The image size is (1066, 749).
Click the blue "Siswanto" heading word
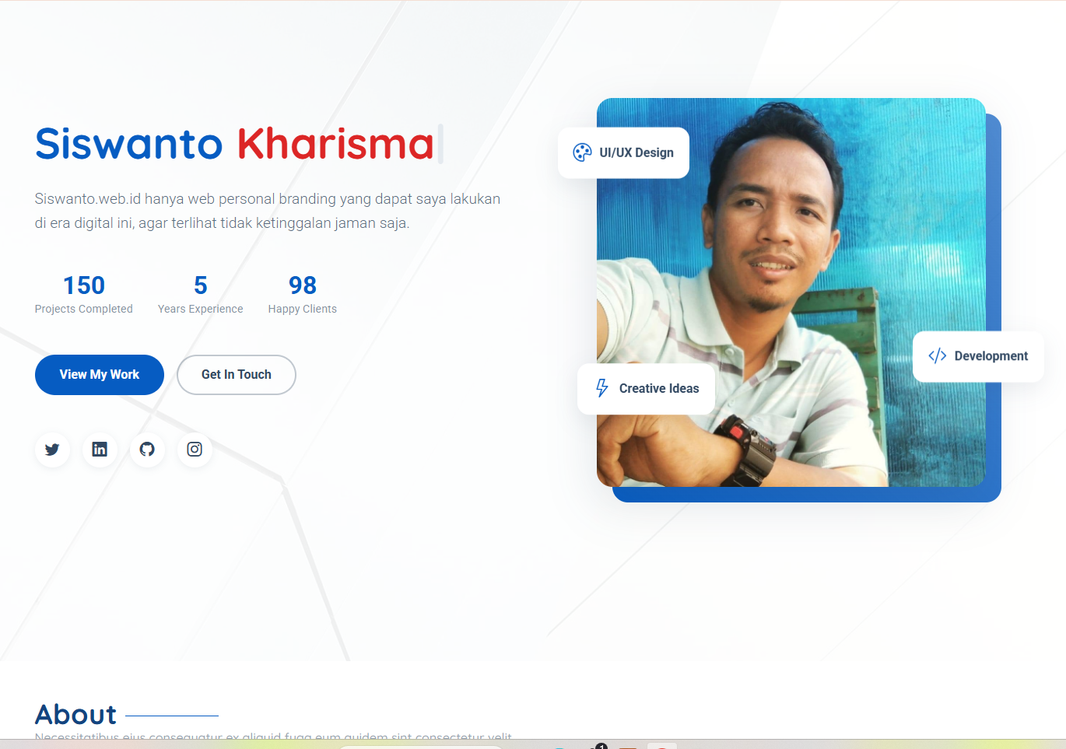point(129,144)
